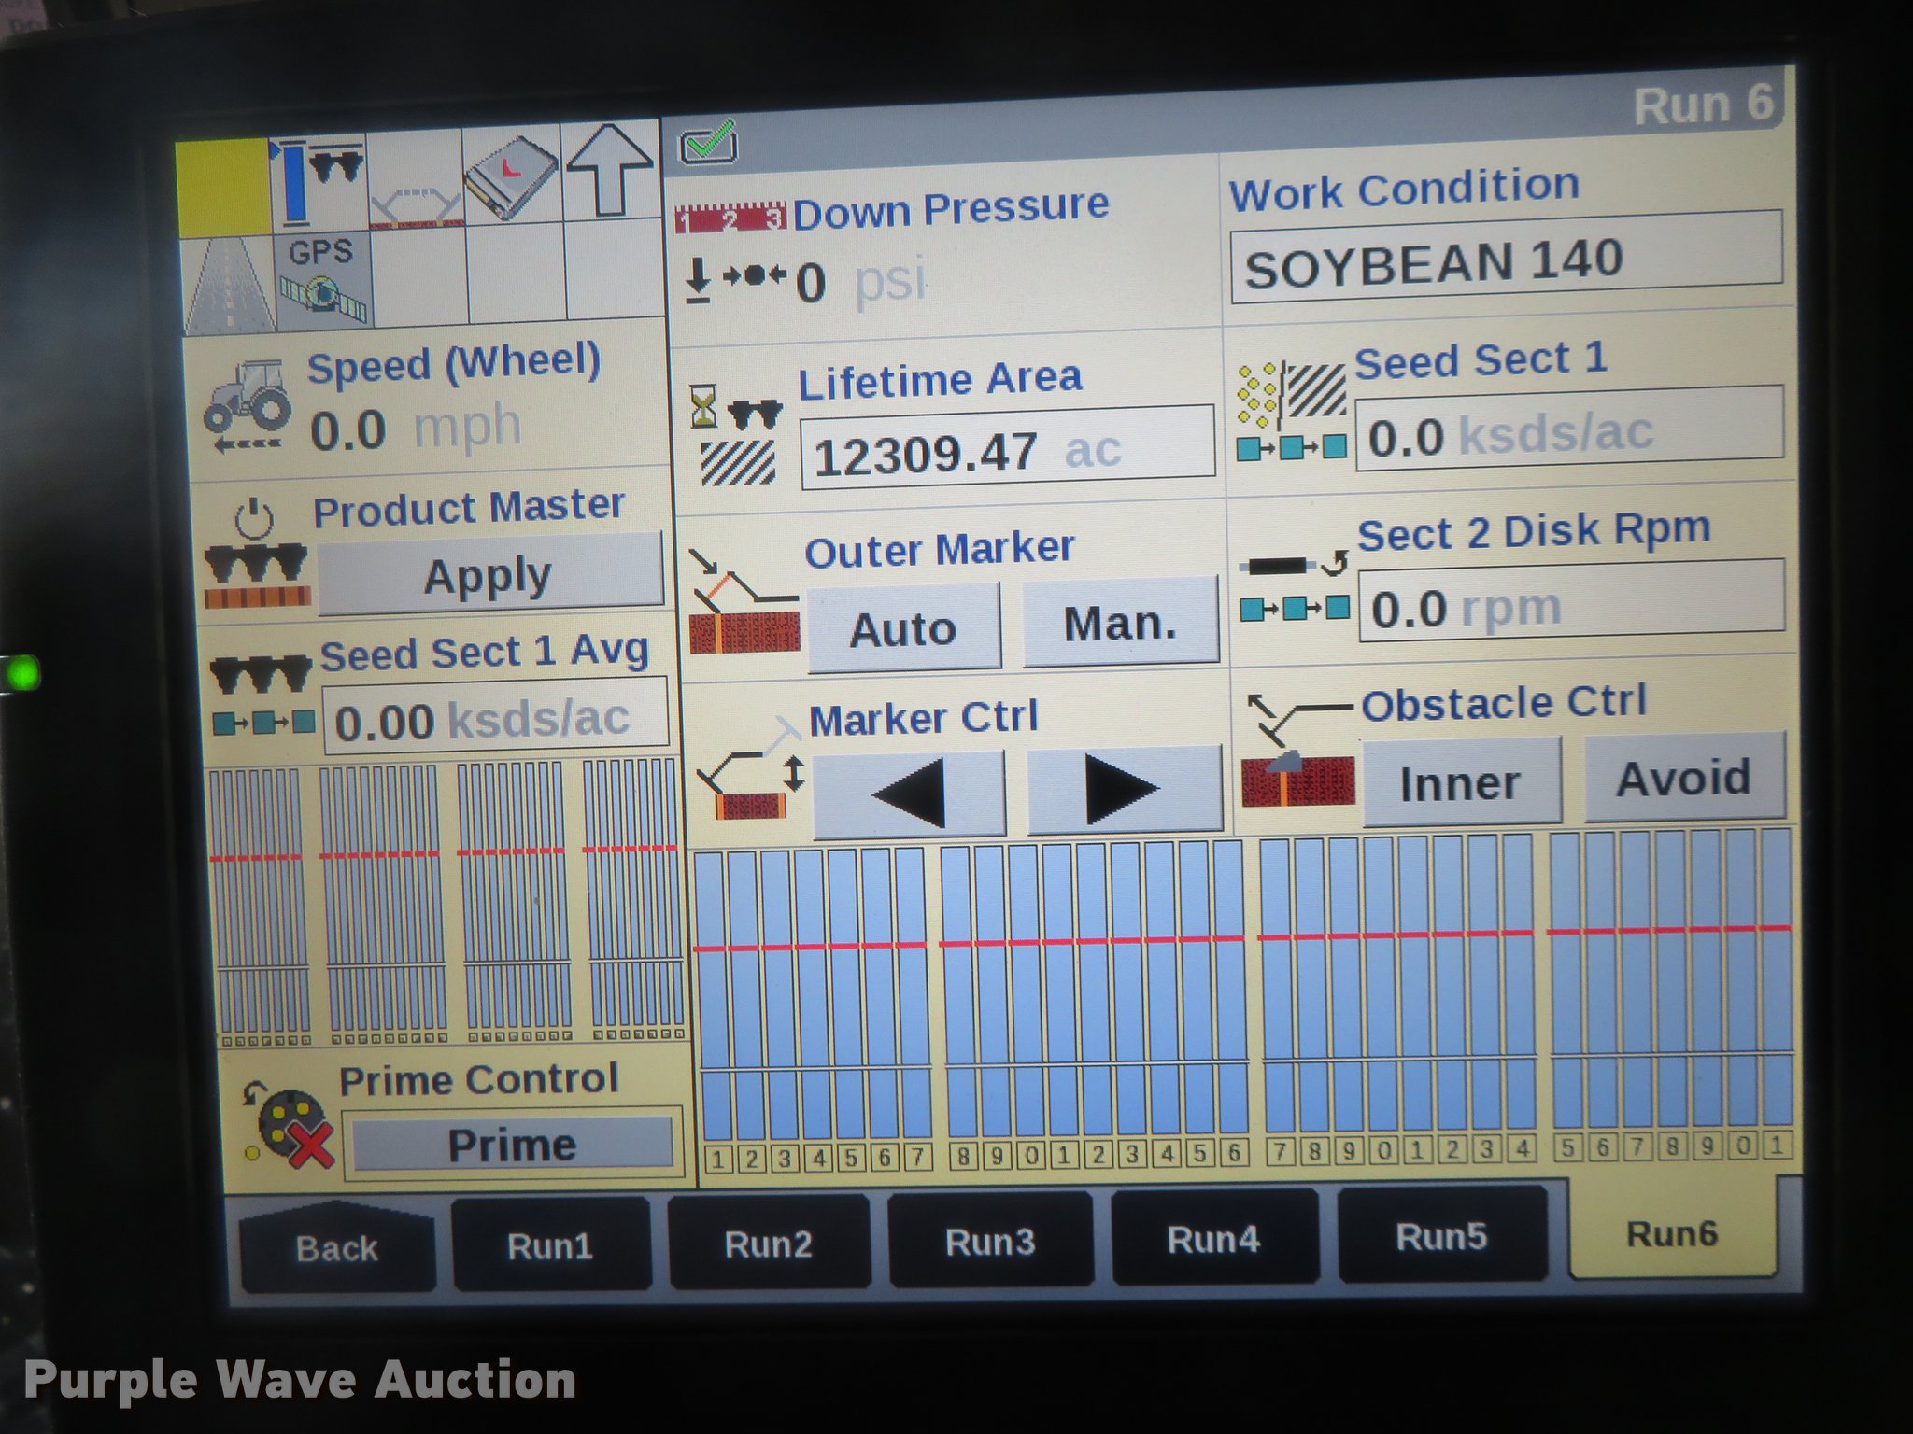The width and height of the screenshot is (1913, 1434).
Task: Select Avoid under Obstacle Ctrl
Action: (1684, 778)
